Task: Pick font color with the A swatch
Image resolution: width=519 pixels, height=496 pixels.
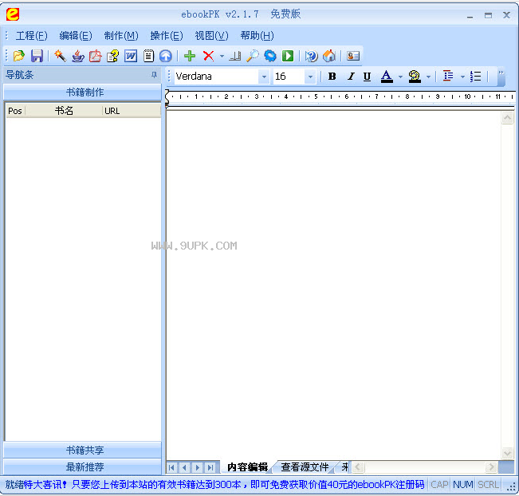Action: 387,77
